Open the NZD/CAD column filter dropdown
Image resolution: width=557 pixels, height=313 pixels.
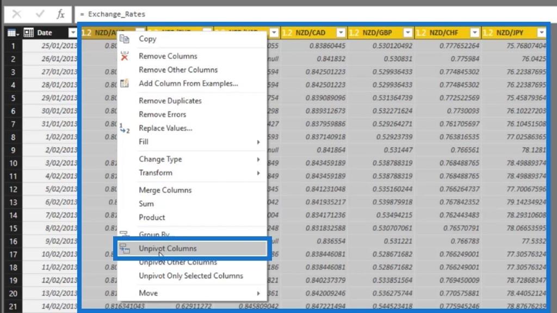341,33
